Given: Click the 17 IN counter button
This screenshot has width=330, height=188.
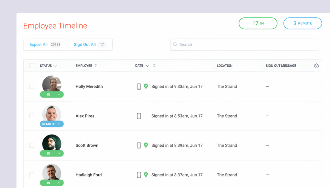Looking at the screenshot, I should point(258,23).
